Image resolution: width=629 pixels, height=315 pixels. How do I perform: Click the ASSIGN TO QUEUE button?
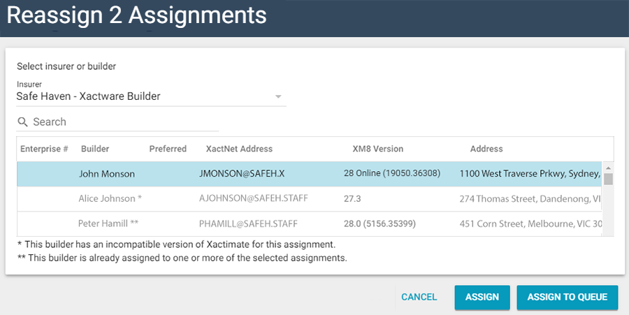[x=567, y=297]
